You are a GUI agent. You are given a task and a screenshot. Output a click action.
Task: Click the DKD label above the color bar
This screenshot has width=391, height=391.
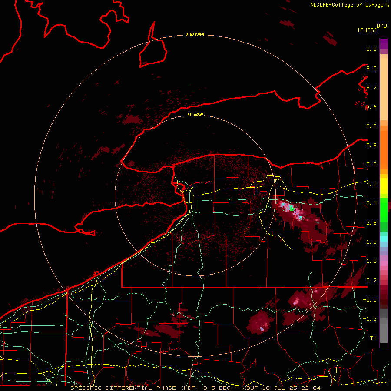382,26
